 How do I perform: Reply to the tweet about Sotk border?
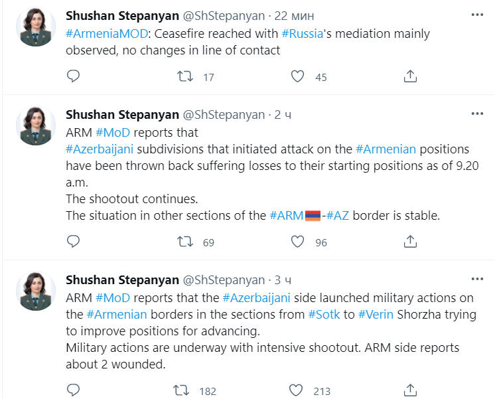tap(74, 390)
